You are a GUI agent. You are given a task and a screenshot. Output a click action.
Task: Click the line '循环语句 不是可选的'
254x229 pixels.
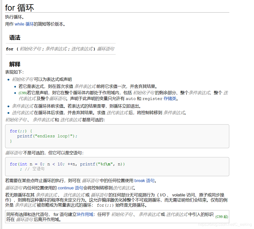tap(44, 153)
